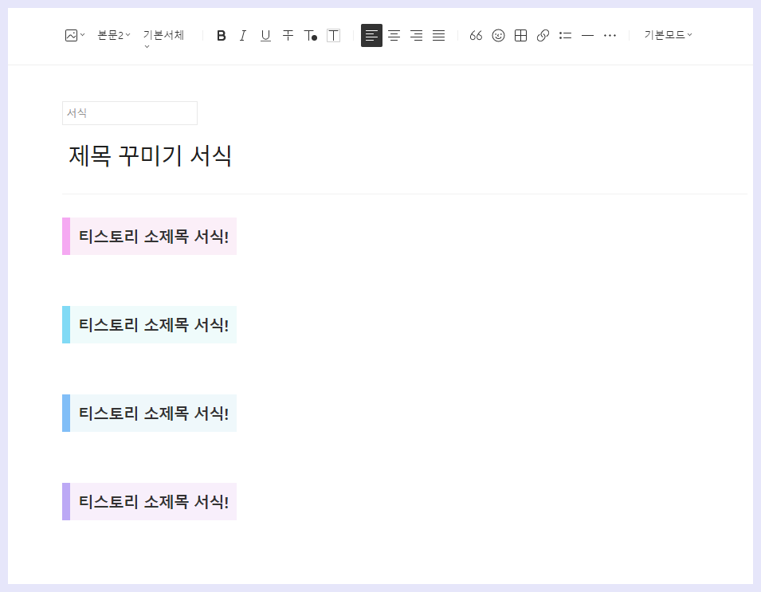Image resolution: width=761 pixels, height=592 pixels.
Task: Open the 기본서체 font dropdown
Action: [163, 39]
